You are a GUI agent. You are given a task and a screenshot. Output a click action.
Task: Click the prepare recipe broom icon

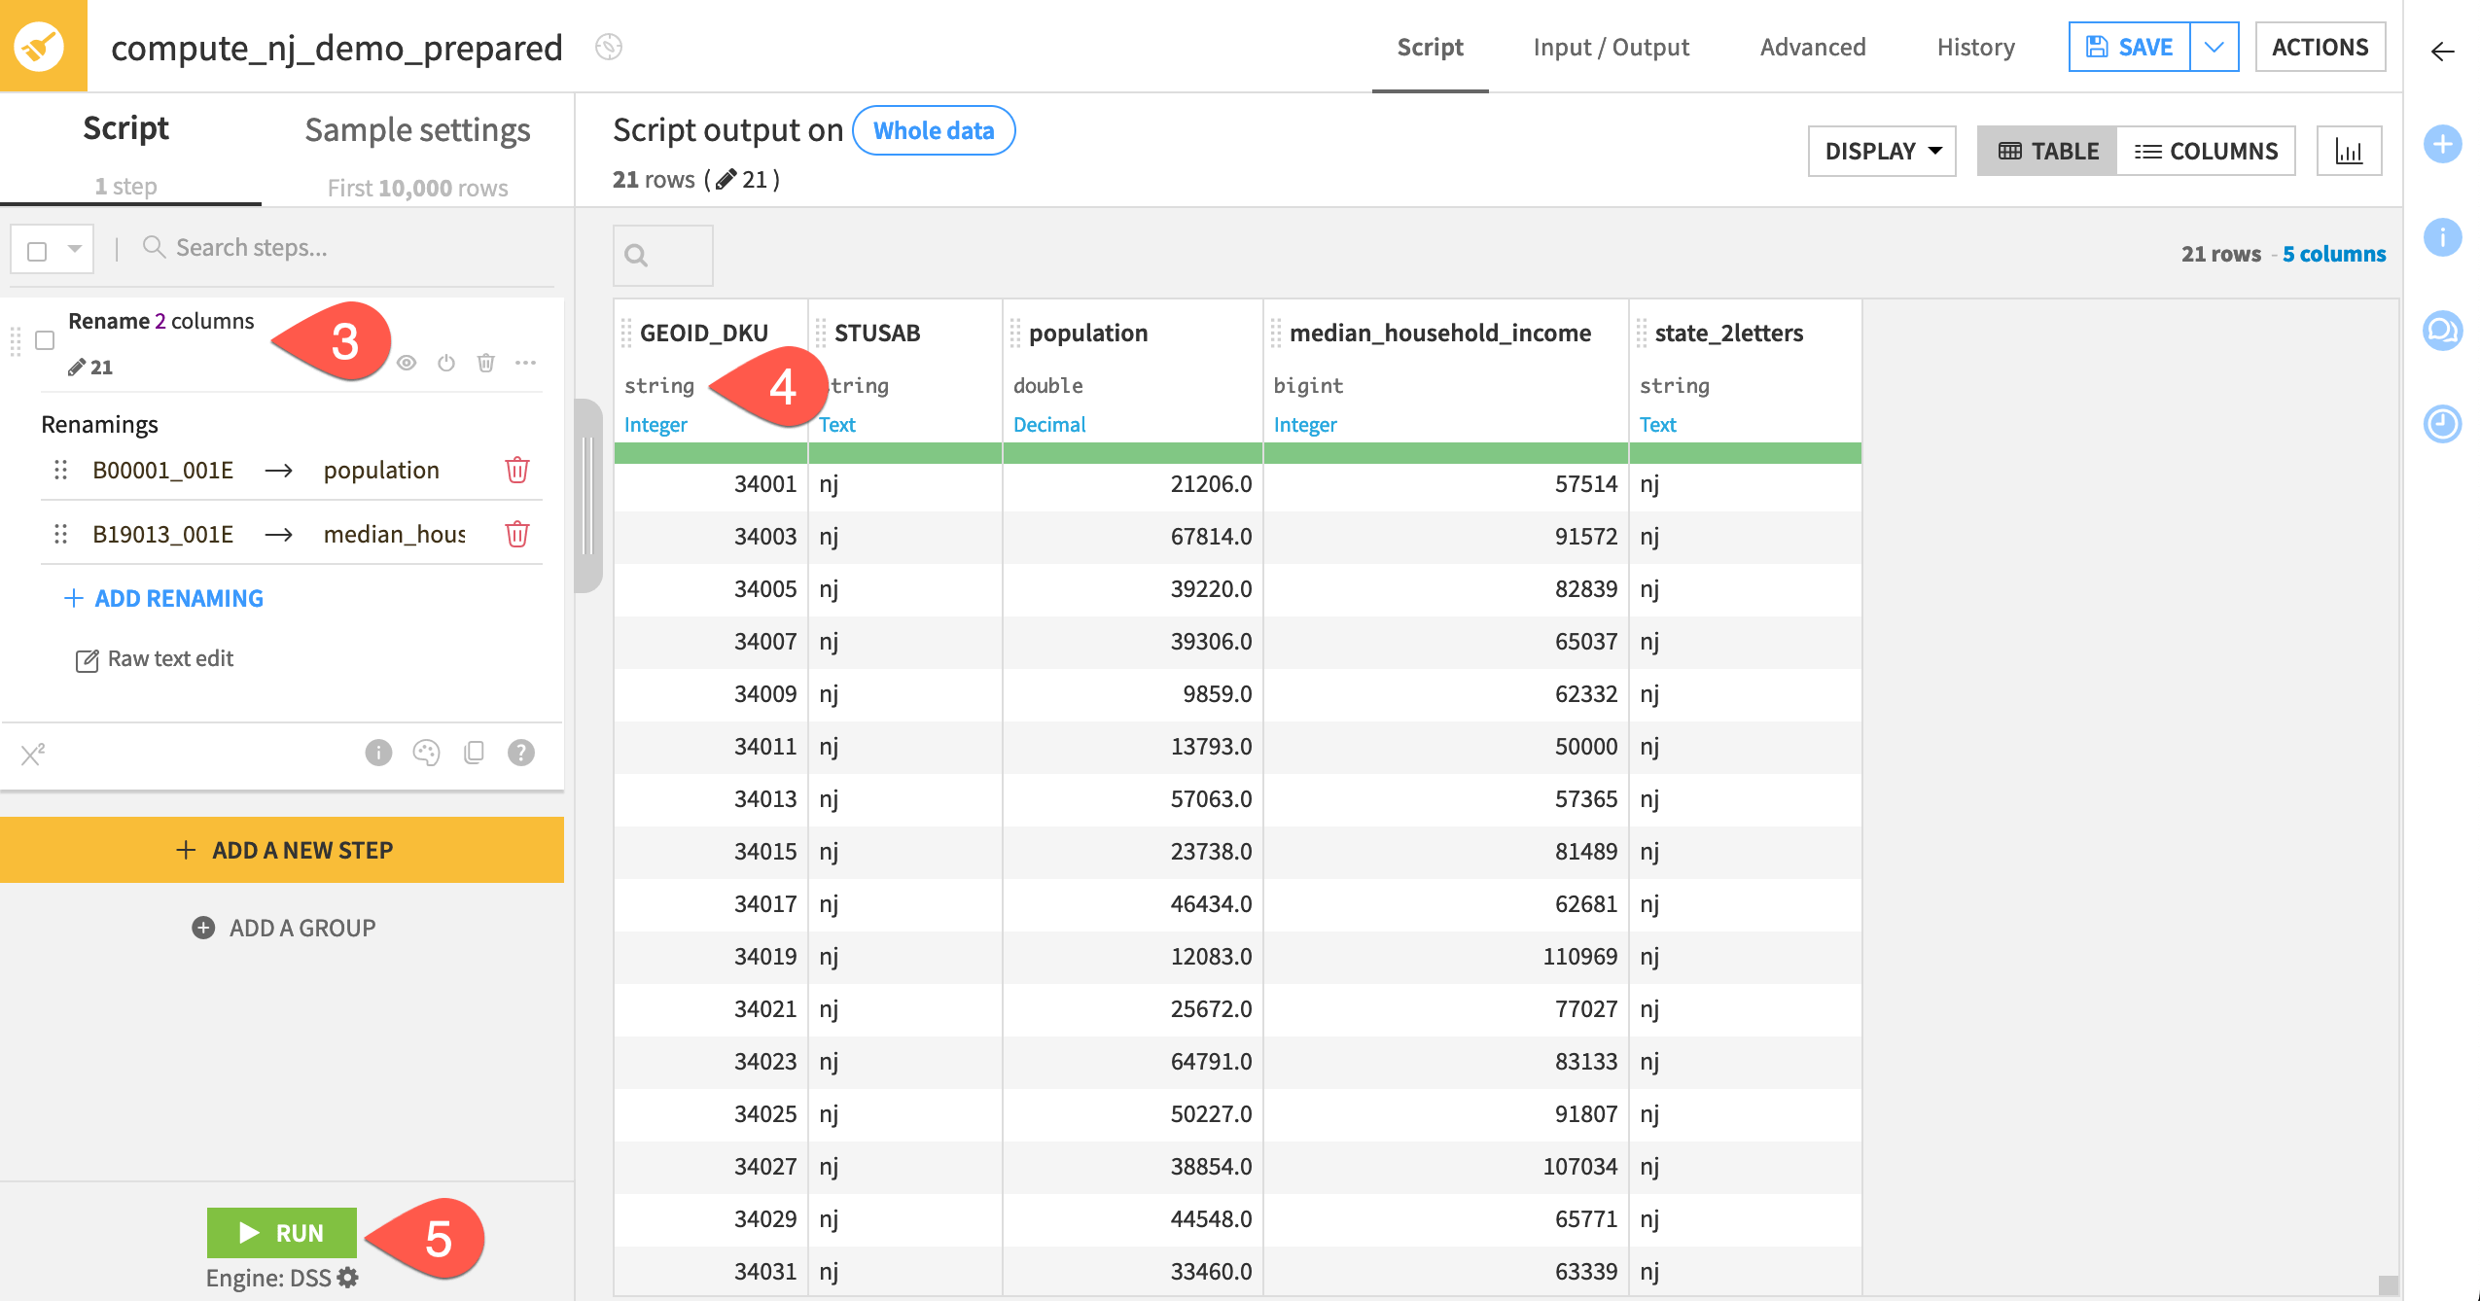point(41,46)
